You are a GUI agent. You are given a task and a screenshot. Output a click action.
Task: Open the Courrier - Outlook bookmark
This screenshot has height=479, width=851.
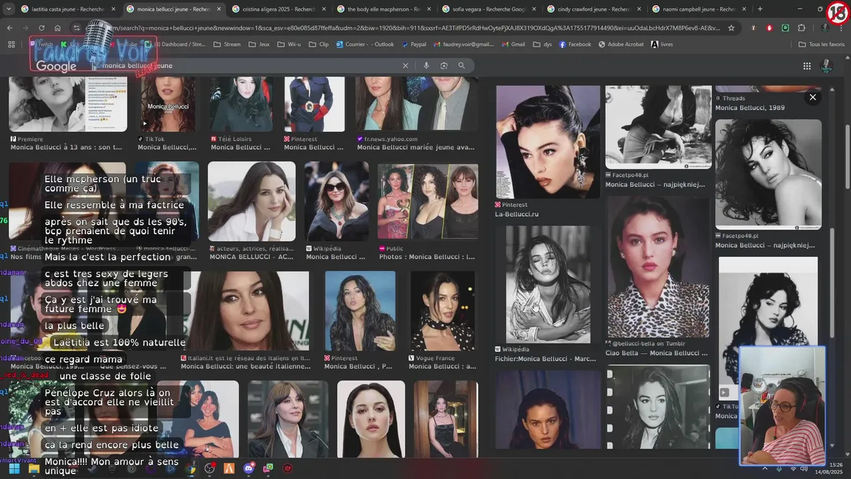tap(364, 45)
